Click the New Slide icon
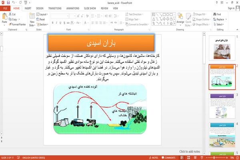240x160 pixels. (x=32, y=16)
